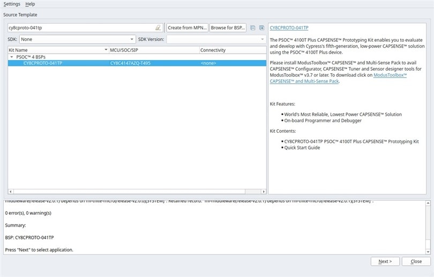Image resolution: width=434 pixels, height=277 pixels.
Task: Click the 'Summary:' log line
Action: (16, 225)
